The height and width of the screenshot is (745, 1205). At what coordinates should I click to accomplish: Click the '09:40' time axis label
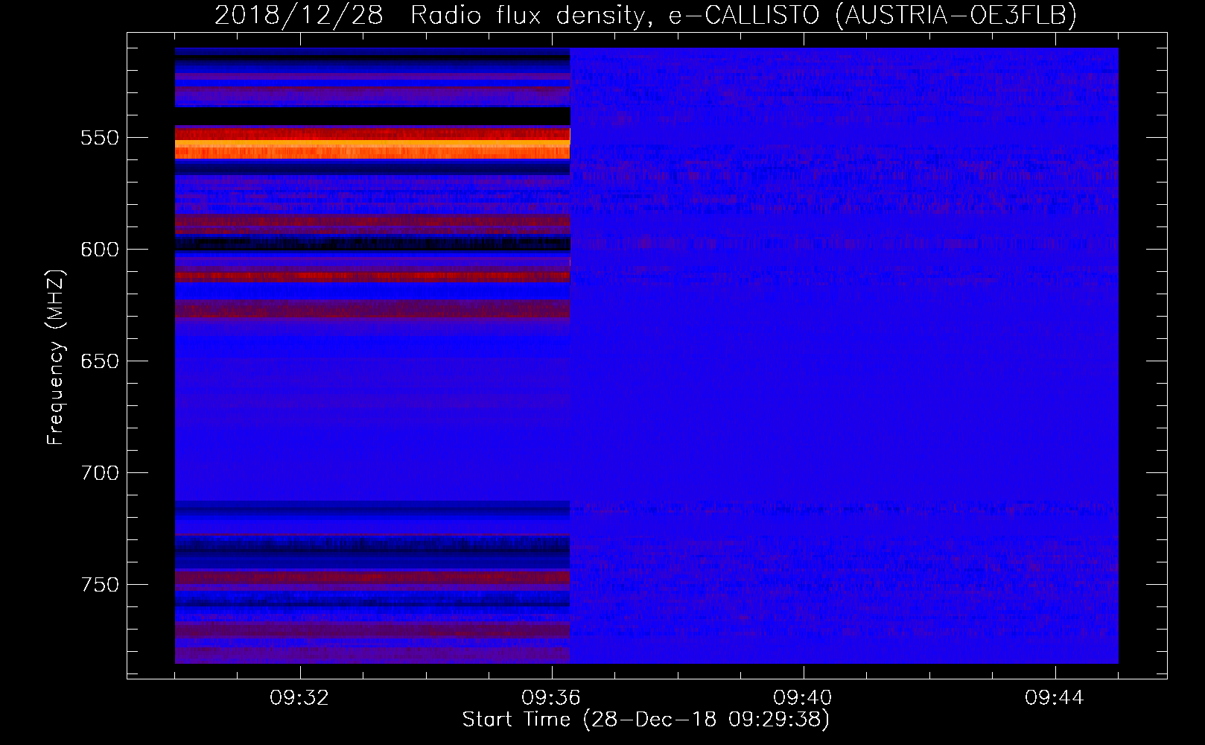coord(803,698)
